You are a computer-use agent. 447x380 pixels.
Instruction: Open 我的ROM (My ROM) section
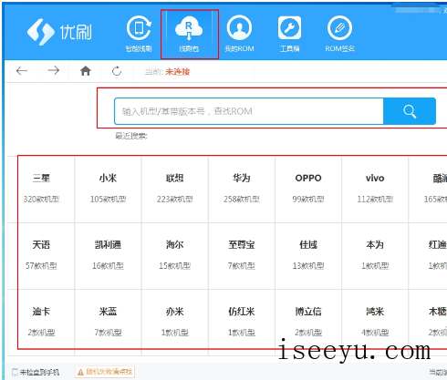pyautogui.click(x=239, y=34)
